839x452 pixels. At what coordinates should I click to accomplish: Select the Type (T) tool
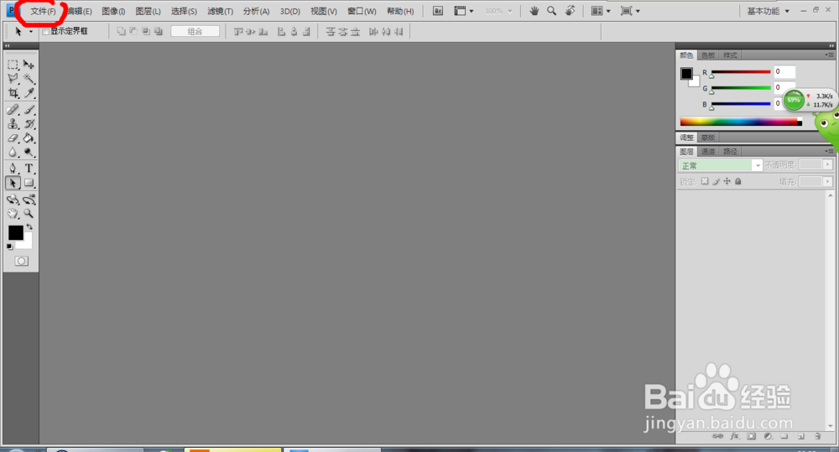[x=29, y=169]
